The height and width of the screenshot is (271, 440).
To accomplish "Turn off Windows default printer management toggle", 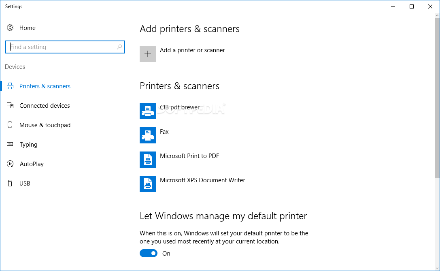I will (149, 253).
